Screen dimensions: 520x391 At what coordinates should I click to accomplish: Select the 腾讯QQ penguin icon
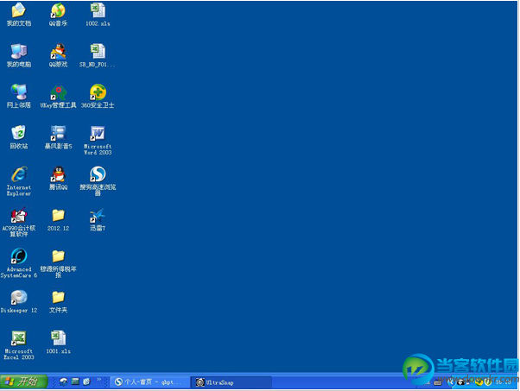59,179
